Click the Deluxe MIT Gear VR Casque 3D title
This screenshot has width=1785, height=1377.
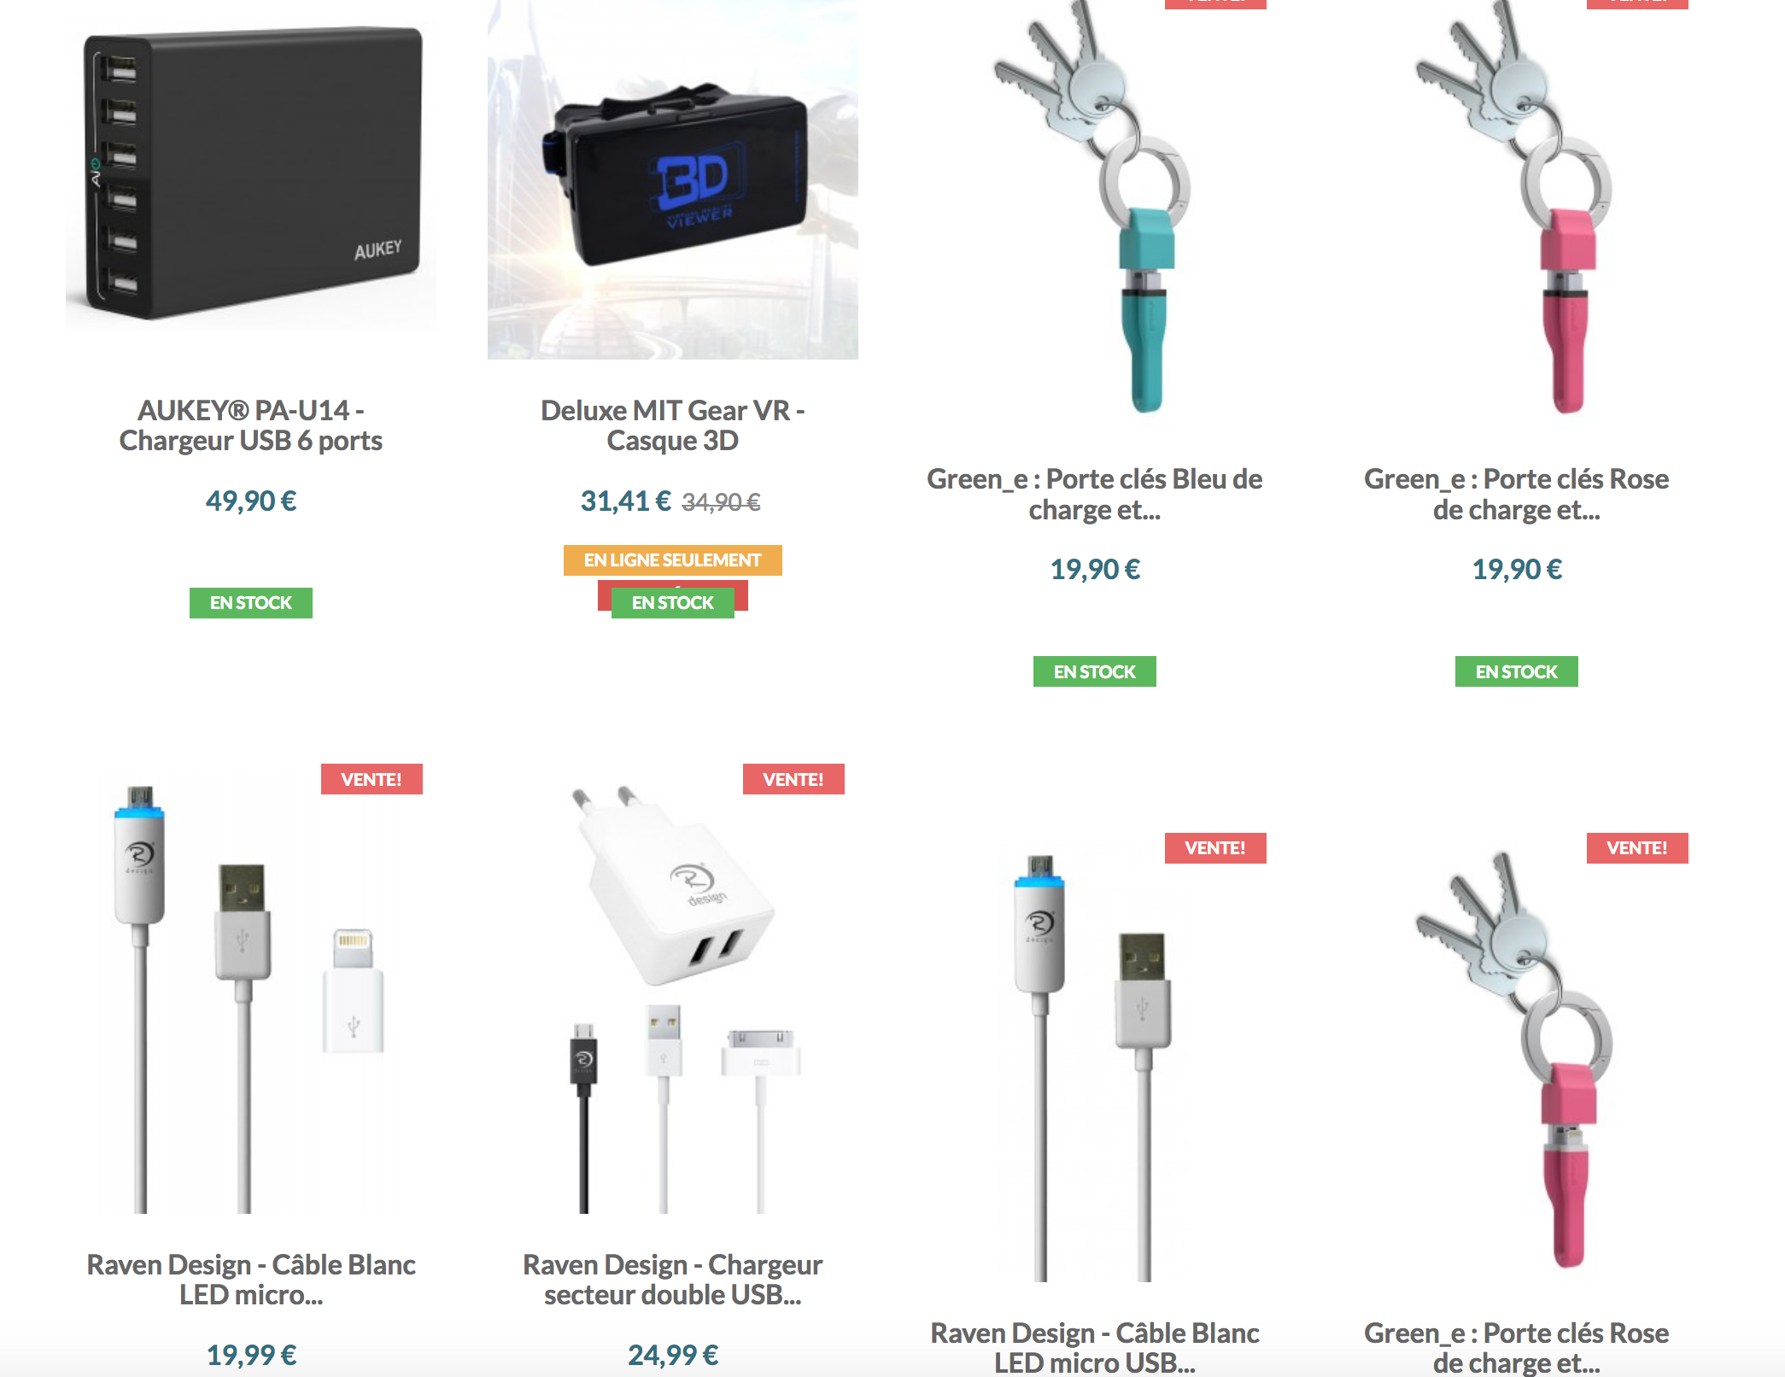pos(673,425)
